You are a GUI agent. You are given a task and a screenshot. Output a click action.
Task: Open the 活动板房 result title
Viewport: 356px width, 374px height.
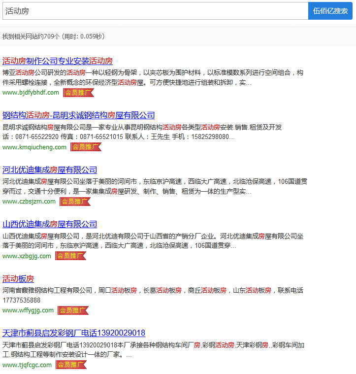[18, 279]
